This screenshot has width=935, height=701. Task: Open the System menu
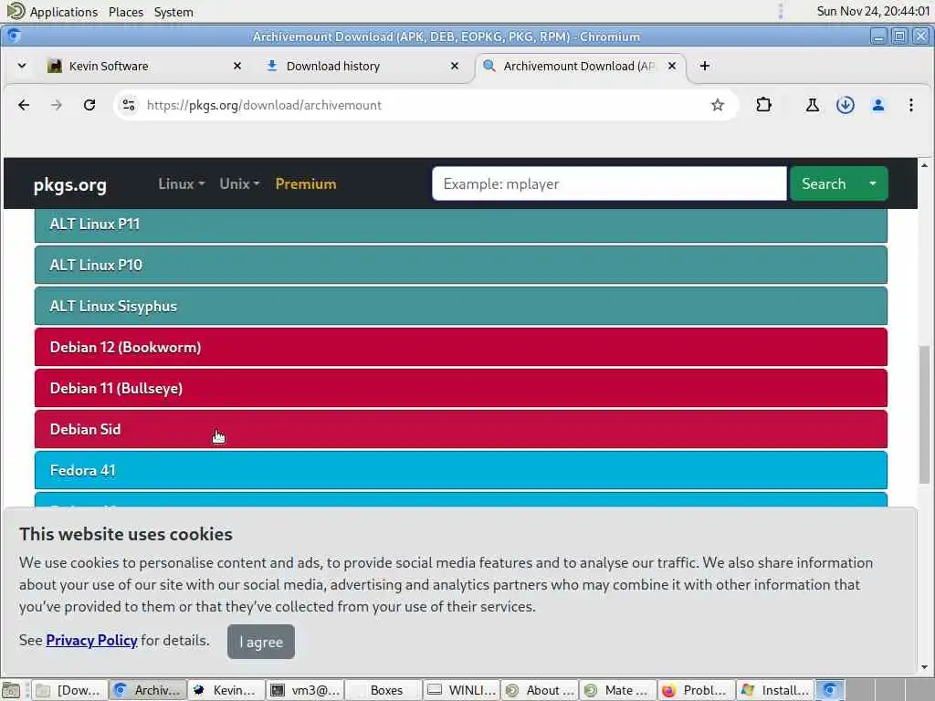tap(173, 11)
